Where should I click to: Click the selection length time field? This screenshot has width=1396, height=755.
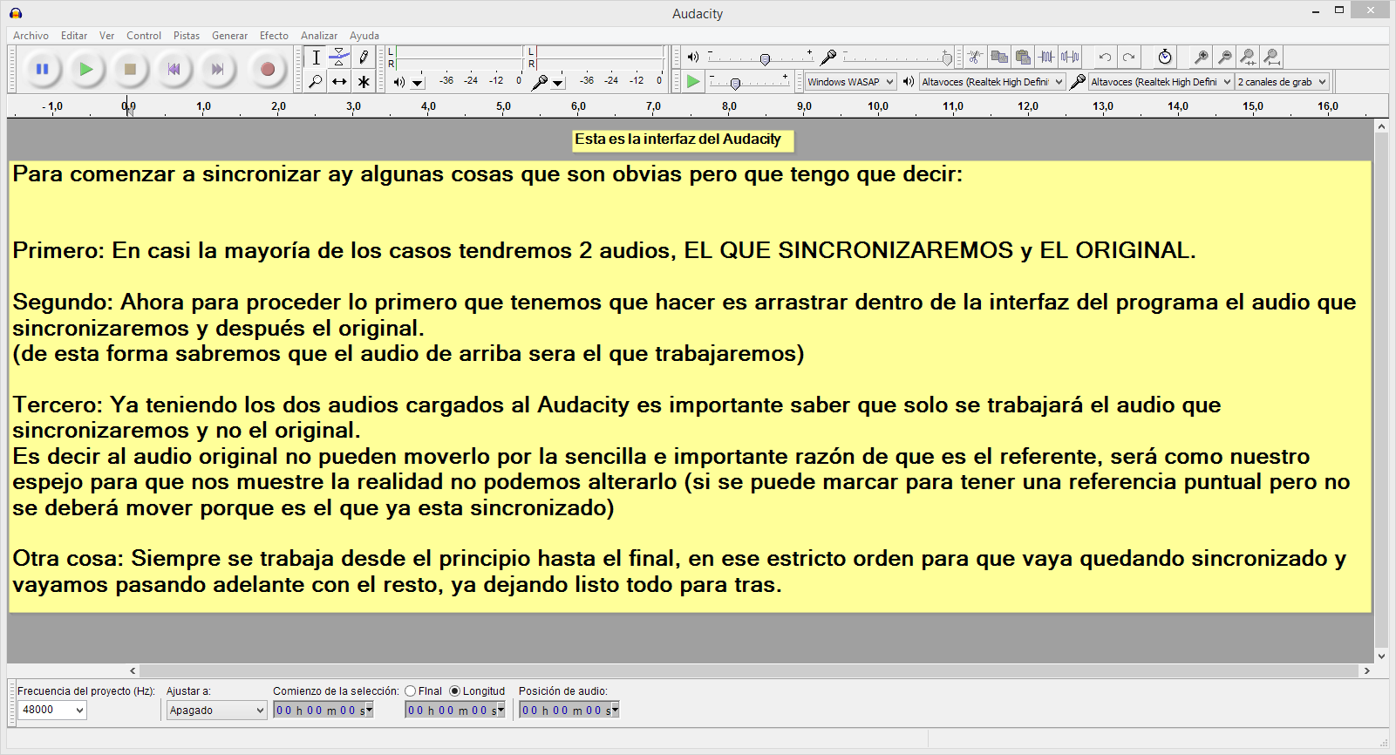pos(455,711)
